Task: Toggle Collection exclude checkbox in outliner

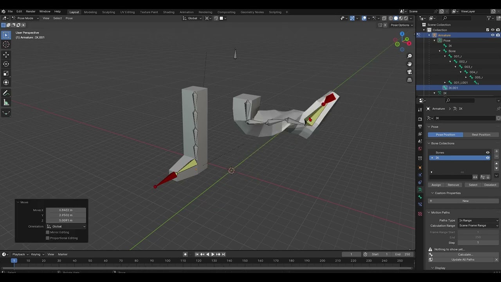Action: coord(488,30)
